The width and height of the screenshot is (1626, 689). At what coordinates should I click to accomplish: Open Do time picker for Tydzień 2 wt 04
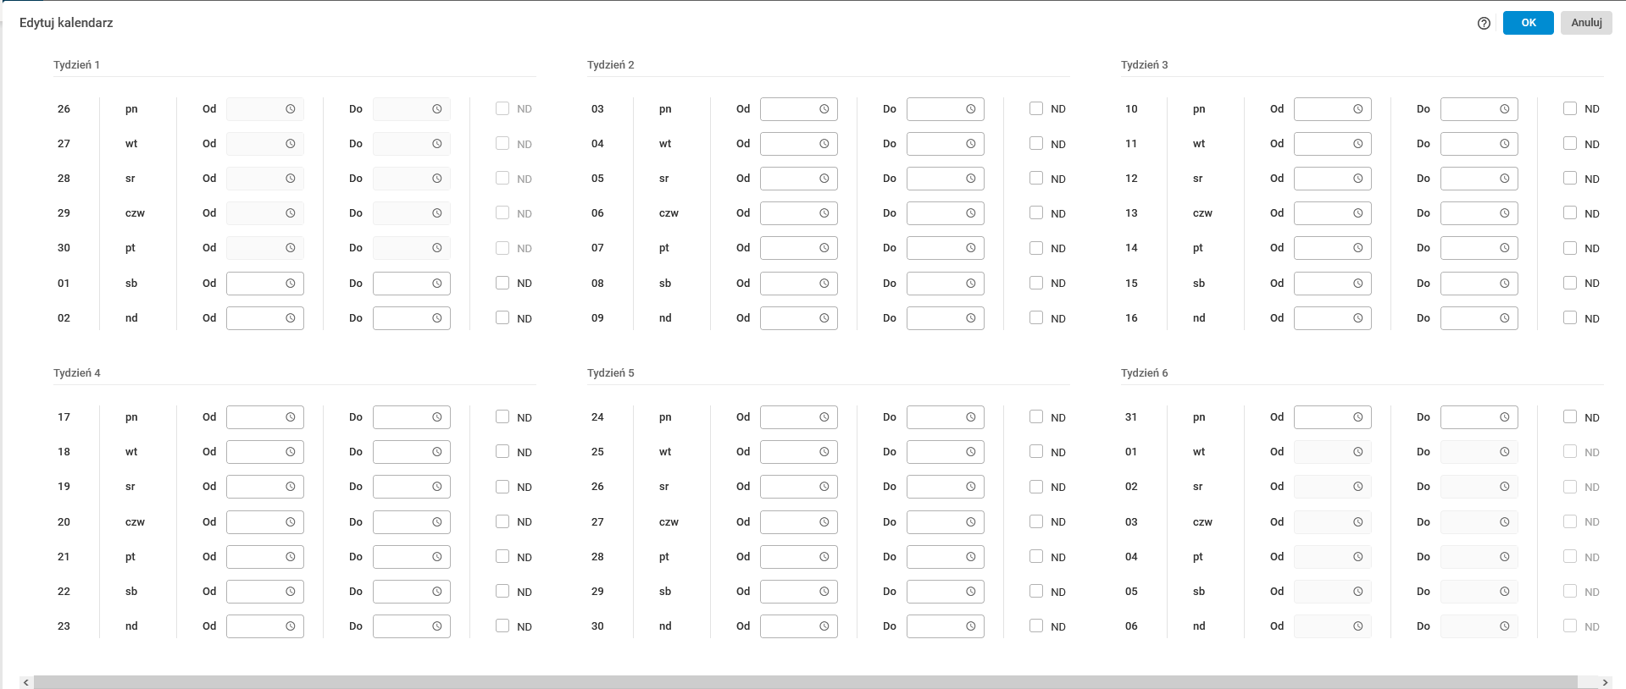(971, 144)
